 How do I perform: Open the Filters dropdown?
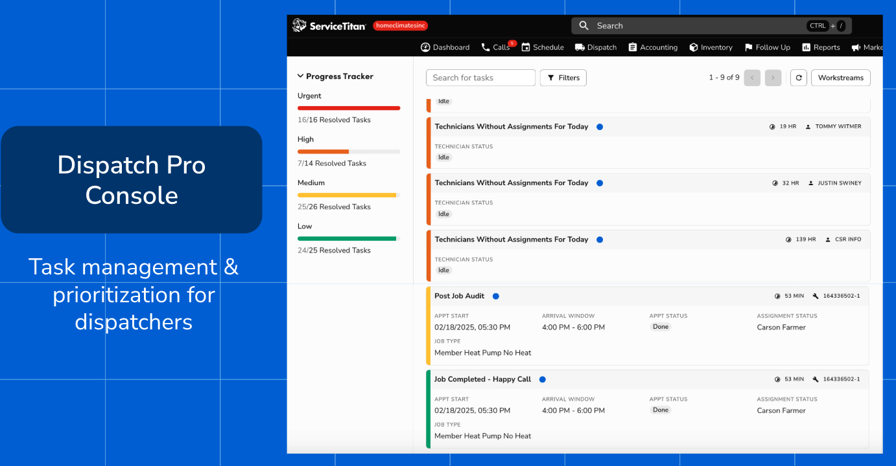point(563,78)
